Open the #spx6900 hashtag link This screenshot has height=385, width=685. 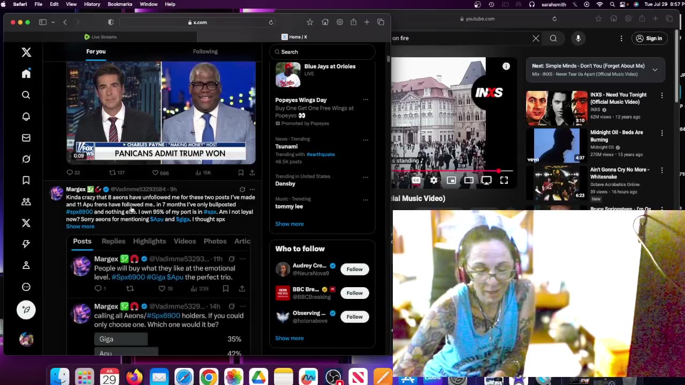click(x=79, y=212)
